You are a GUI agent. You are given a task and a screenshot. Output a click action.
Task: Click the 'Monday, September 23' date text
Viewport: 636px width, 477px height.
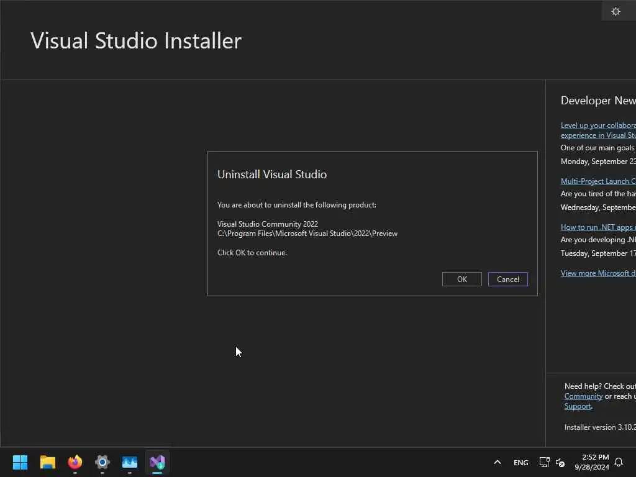(598, 161)
